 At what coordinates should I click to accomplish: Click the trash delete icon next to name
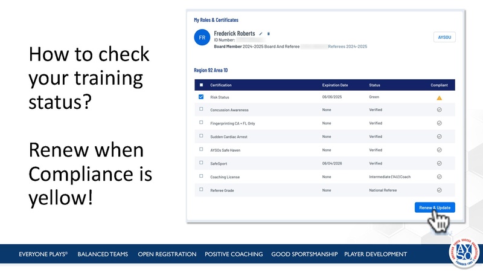click(268, 34)
